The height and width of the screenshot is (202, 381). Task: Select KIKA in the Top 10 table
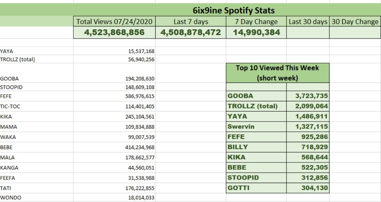click(x=236, y=157)
